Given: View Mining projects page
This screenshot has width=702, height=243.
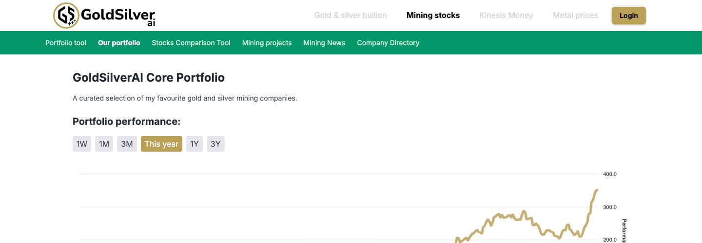Looking at the screenshot, I should (267, 43).
